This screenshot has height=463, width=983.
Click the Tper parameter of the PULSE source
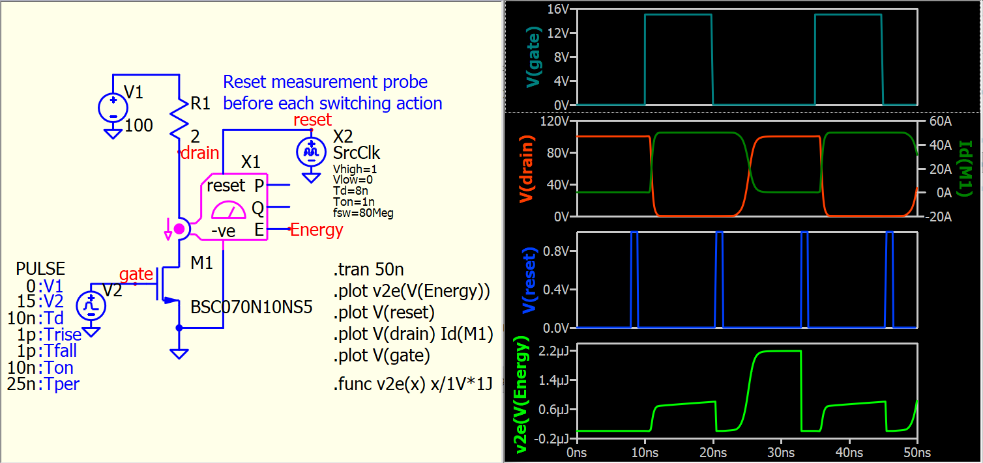[62, 384]
